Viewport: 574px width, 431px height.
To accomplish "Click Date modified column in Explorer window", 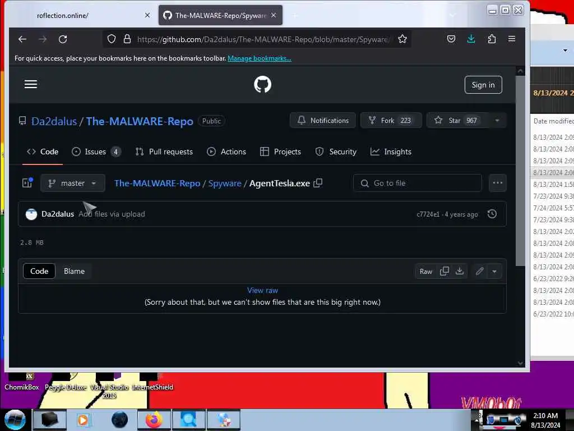I will [x=553, y=121].
